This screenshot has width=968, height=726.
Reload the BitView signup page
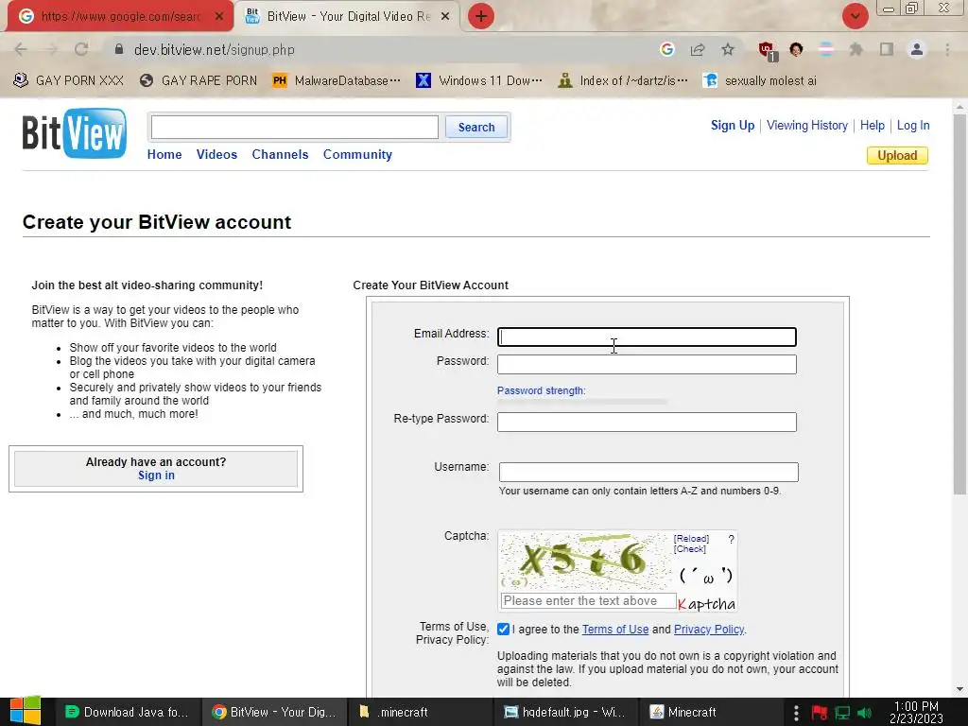(81, 49)
